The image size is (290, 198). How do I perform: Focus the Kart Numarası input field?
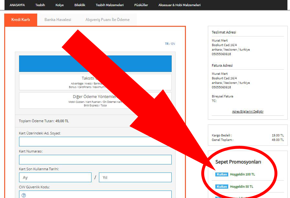point(95,160)
